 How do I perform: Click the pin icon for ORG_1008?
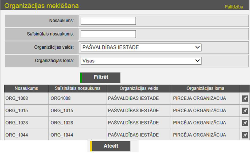pyautogui.click(x=245, y=99)
